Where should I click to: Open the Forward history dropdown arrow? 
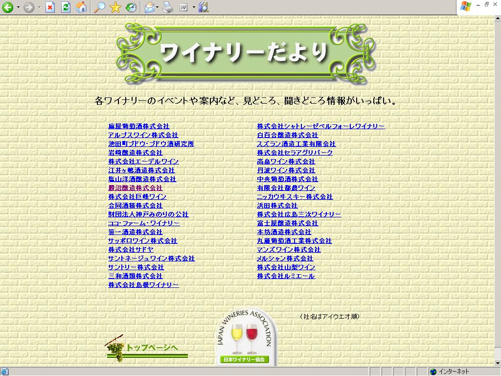click(39, 7)
